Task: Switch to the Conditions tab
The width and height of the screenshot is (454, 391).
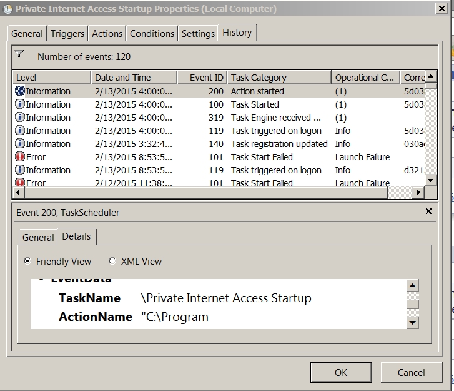Action: click(x=152, y=34)
